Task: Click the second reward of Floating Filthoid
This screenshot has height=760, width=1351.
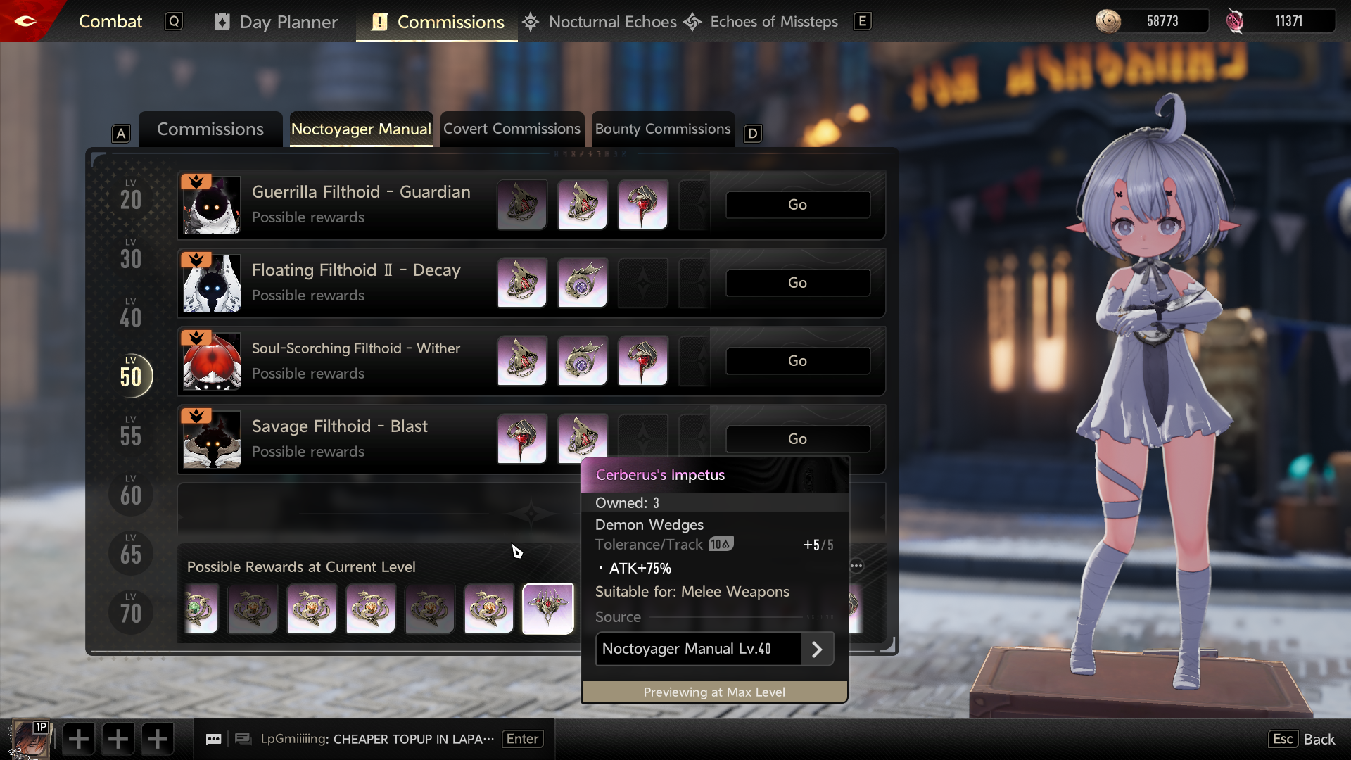Action: (583, 283)
